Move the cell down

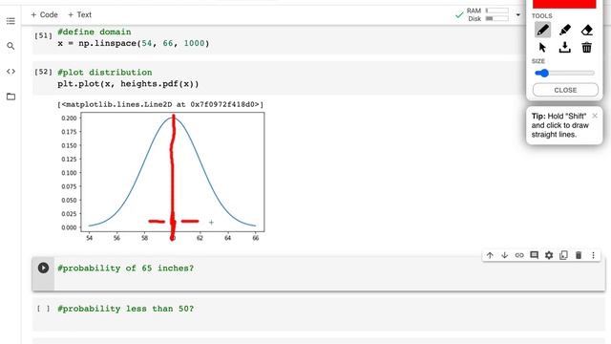pos(505,255)
